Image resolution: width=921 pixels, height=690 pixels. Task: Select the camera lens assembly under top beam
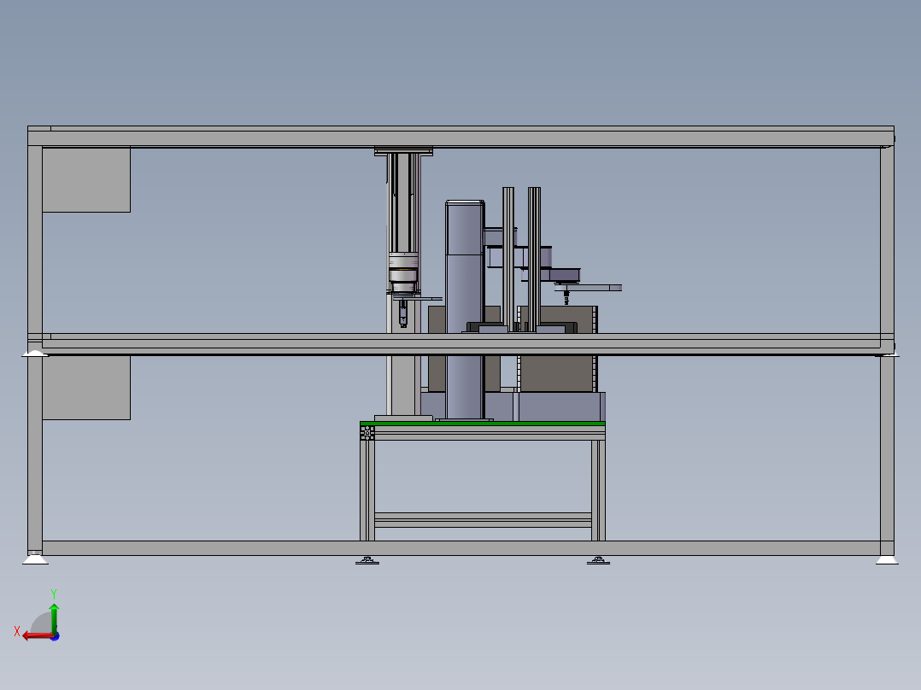coord(403,272)
